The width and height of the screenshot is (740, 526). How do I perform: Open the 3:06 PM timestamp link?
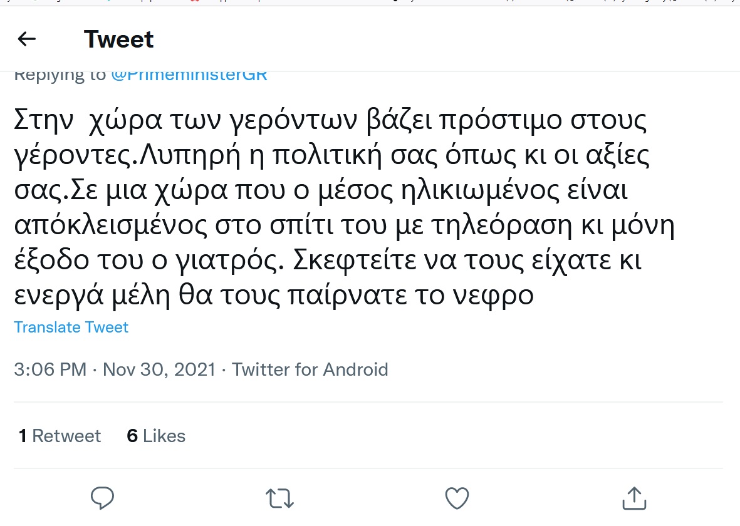[50, 369]
